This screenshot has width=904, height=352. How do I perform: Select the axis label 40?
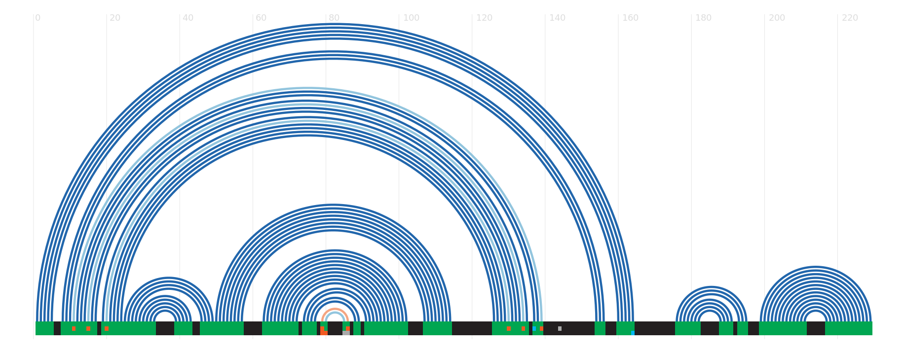[188, 18]
